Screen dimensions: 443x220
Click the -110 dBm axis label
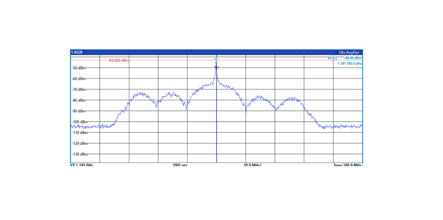[79, 132]
